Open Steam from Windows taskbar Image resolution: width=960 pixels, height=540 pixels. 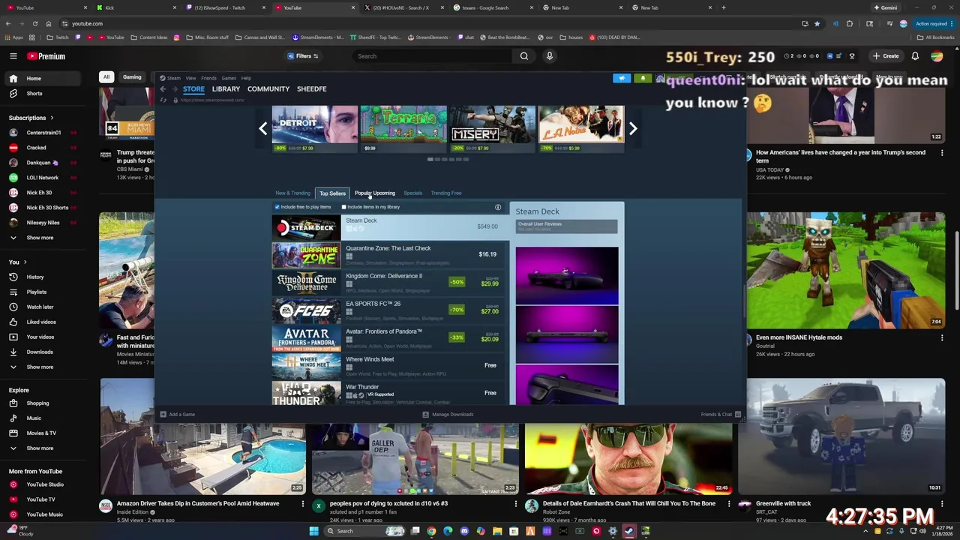[629, 531]
